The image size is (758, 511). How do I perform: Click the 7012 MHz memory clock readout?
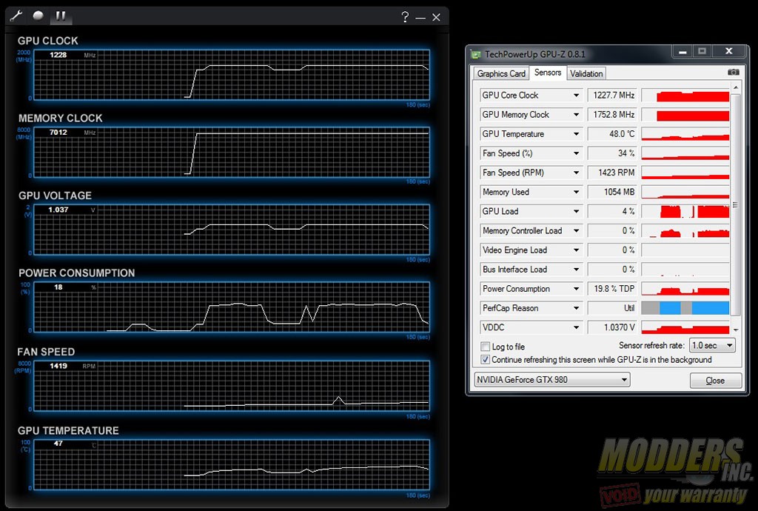[x=58, y=132]
